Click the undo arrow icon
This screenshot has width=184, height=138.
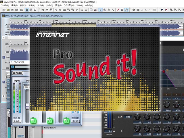click(x=43, y=10)
